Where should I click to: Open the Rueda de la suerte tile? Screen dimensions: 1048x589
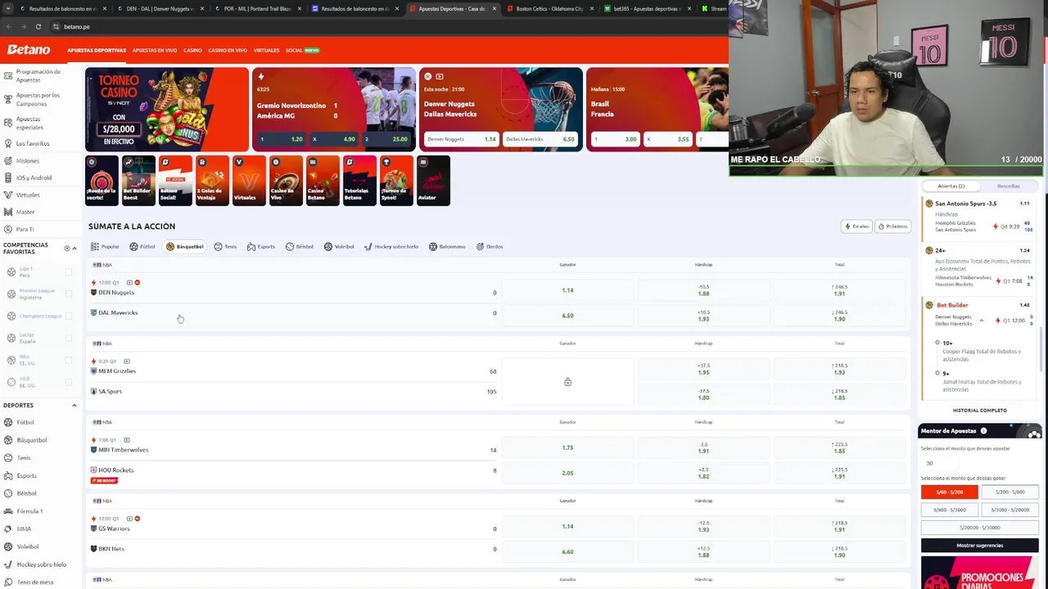tap(102, 180)
